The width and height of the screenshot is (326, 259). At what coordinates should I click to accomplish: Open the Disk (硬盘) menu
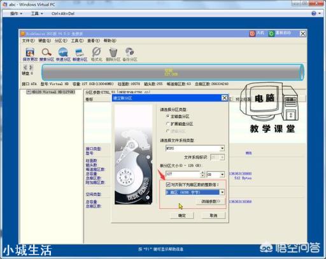coord(45,41)
